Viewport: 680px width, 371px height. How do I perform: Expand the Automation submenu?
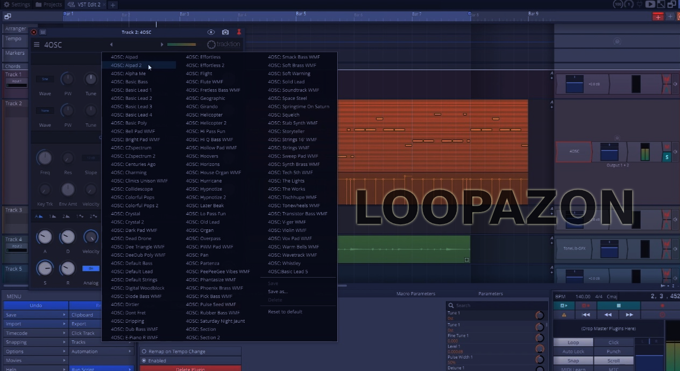(101, 351)
